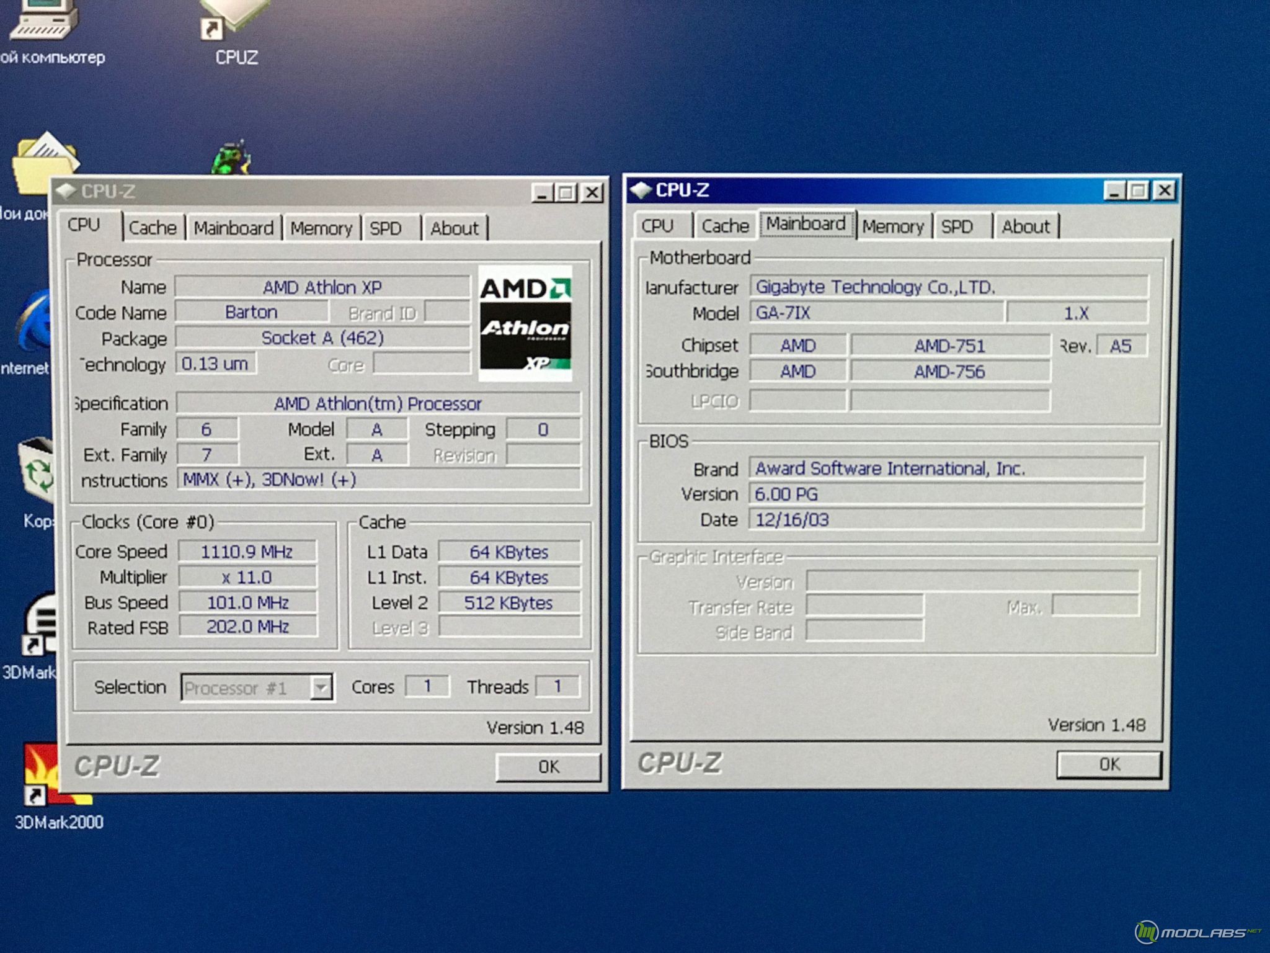1270x953 pixels.
Task: Click the L1 Data value '64 KBytes'
Action: [509, 552]
